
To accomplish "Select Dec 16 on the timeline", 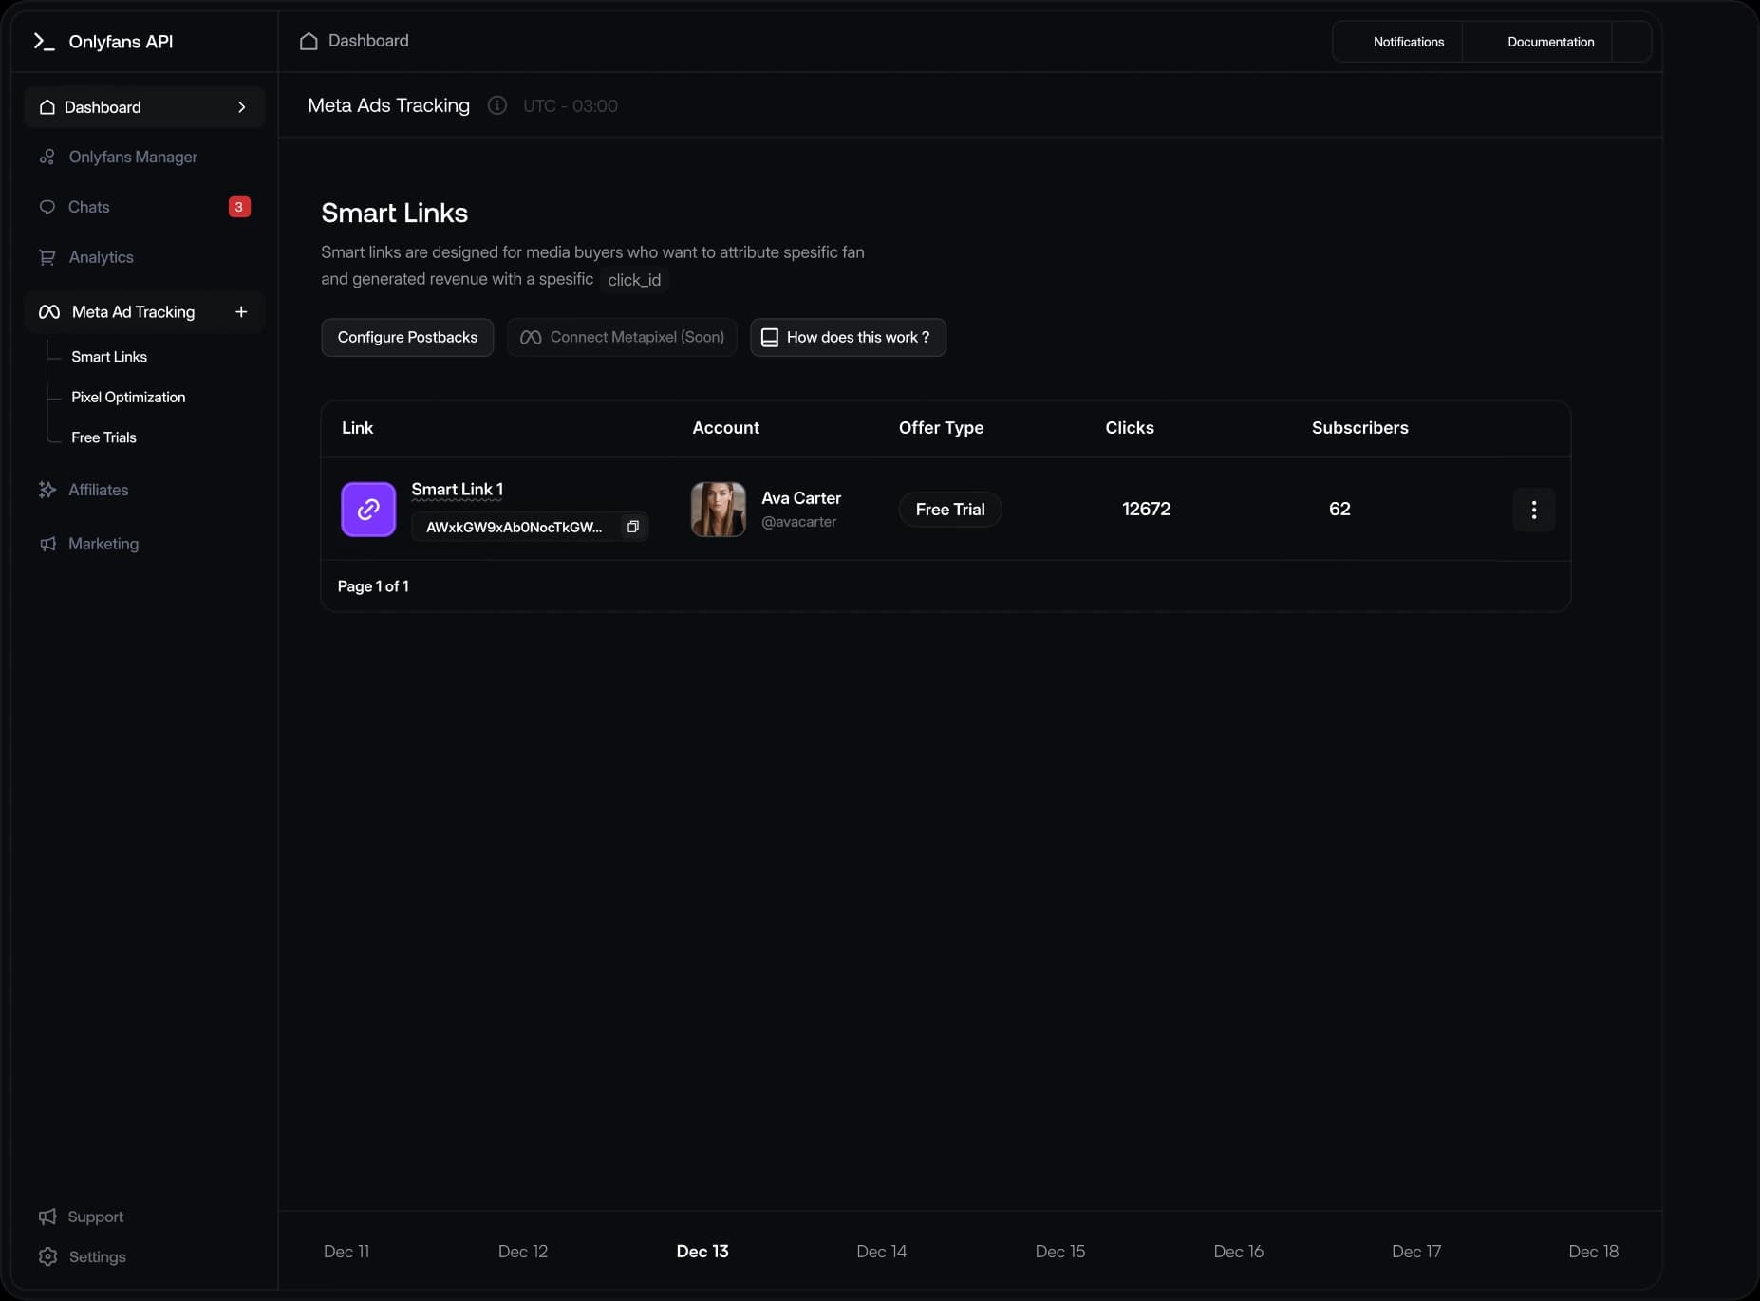I will (1239, 1252).
